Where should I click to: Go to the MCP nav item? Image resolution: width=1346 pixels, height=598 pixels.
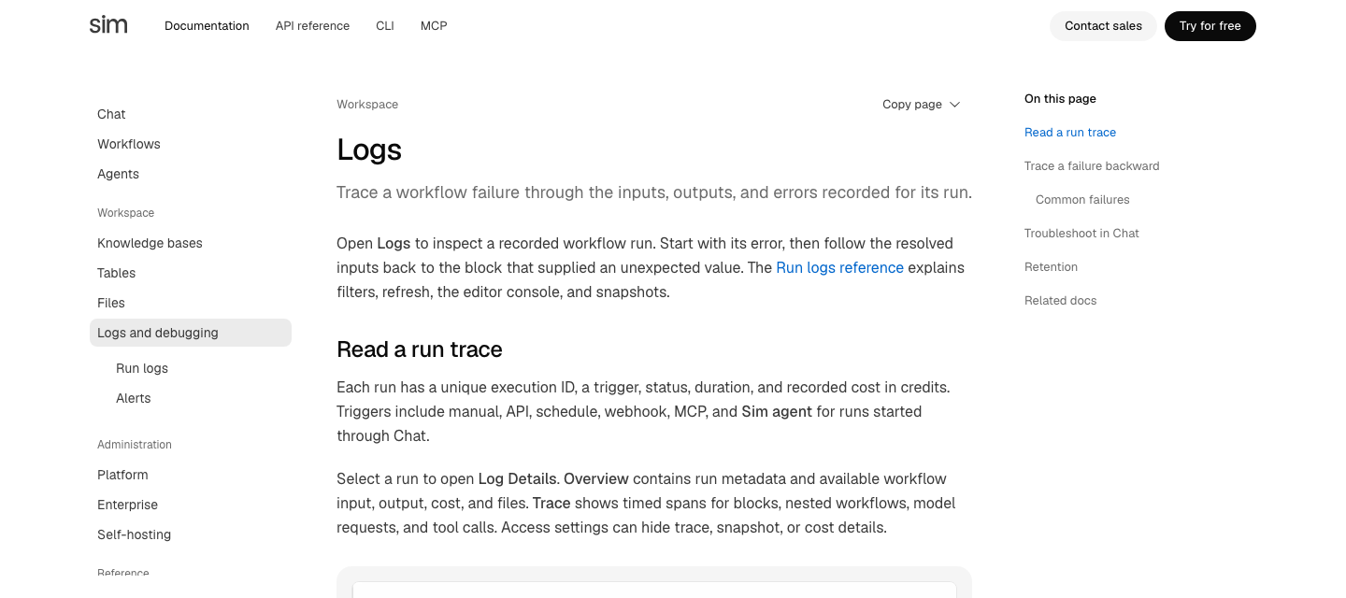[x=434, y=26]
